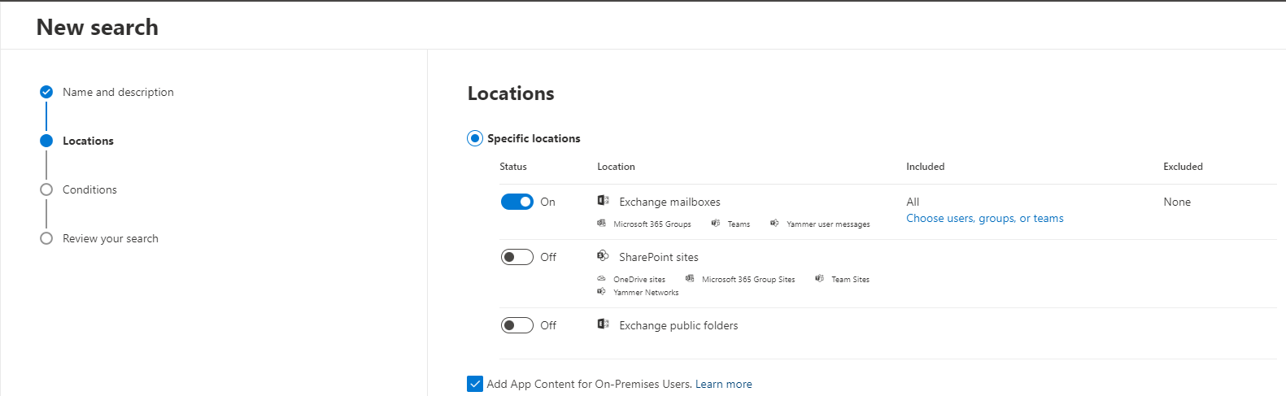Select the Specific locations radio button

(475, 138)
